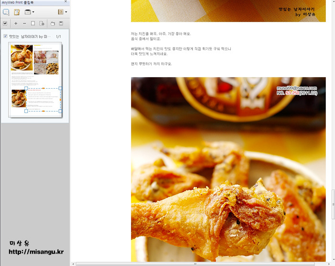Click the large fried chicken drumstick photo

tap(228, 170)
